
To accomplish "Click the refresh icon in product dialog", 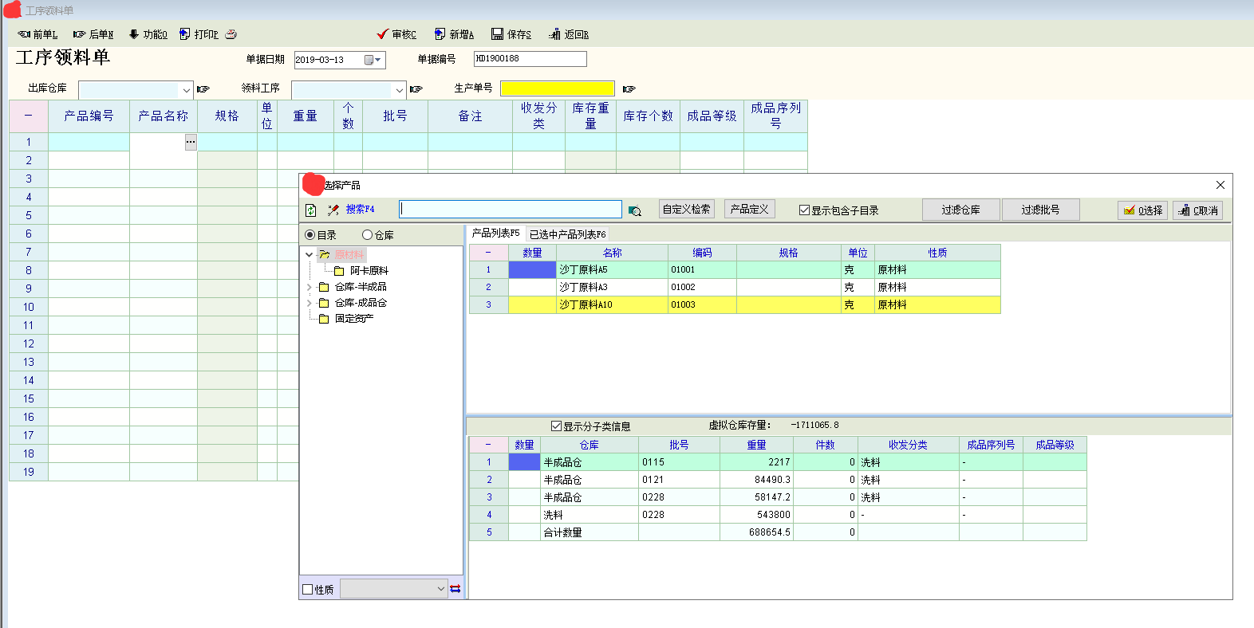I will [311, 210].
